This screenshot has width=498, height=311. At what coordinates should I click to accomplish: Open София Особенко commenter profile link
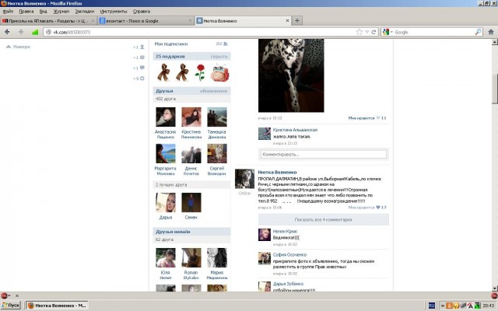tap(289, 254)
